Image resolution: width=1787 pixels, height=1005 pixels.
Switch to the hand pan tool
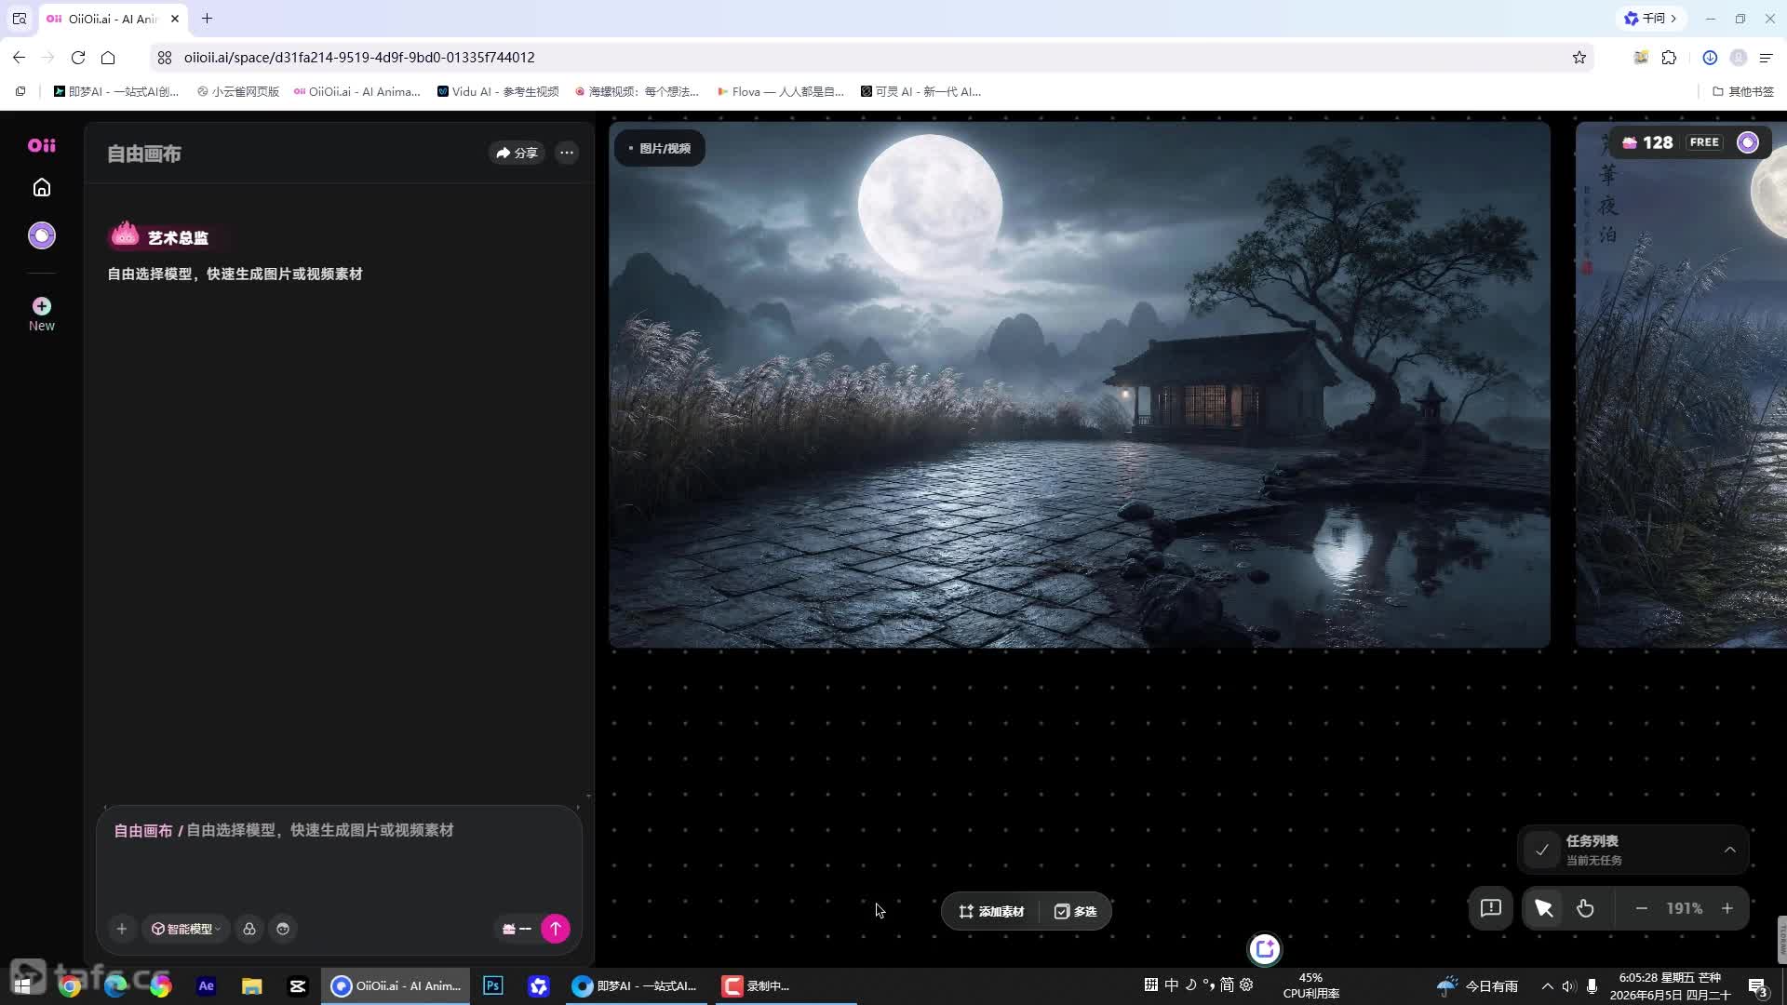pos(1585,908)
